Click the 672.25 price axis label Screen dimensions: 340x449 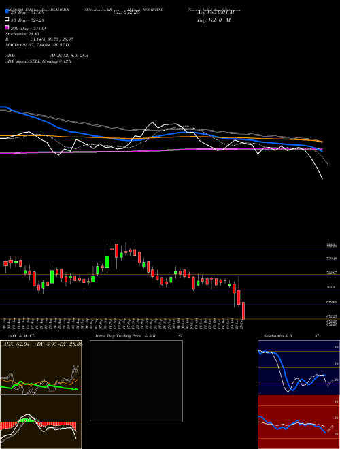(x=332, y=316)
